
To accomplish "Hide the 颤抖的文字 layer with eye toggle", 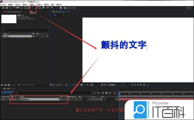I will (x=2, y=99).
